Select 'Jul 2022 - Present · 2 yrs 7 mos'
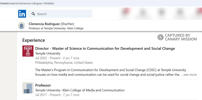The width and height of the screenshot is (202, 100). tap(57, 58)
